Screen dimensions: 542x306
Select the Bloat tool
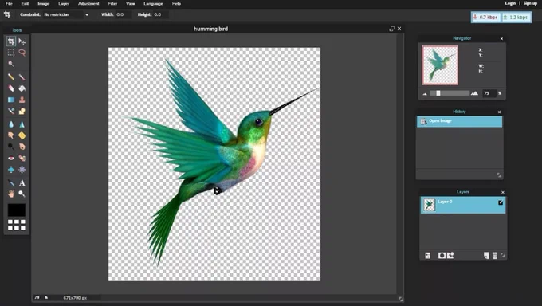(11, 170)
